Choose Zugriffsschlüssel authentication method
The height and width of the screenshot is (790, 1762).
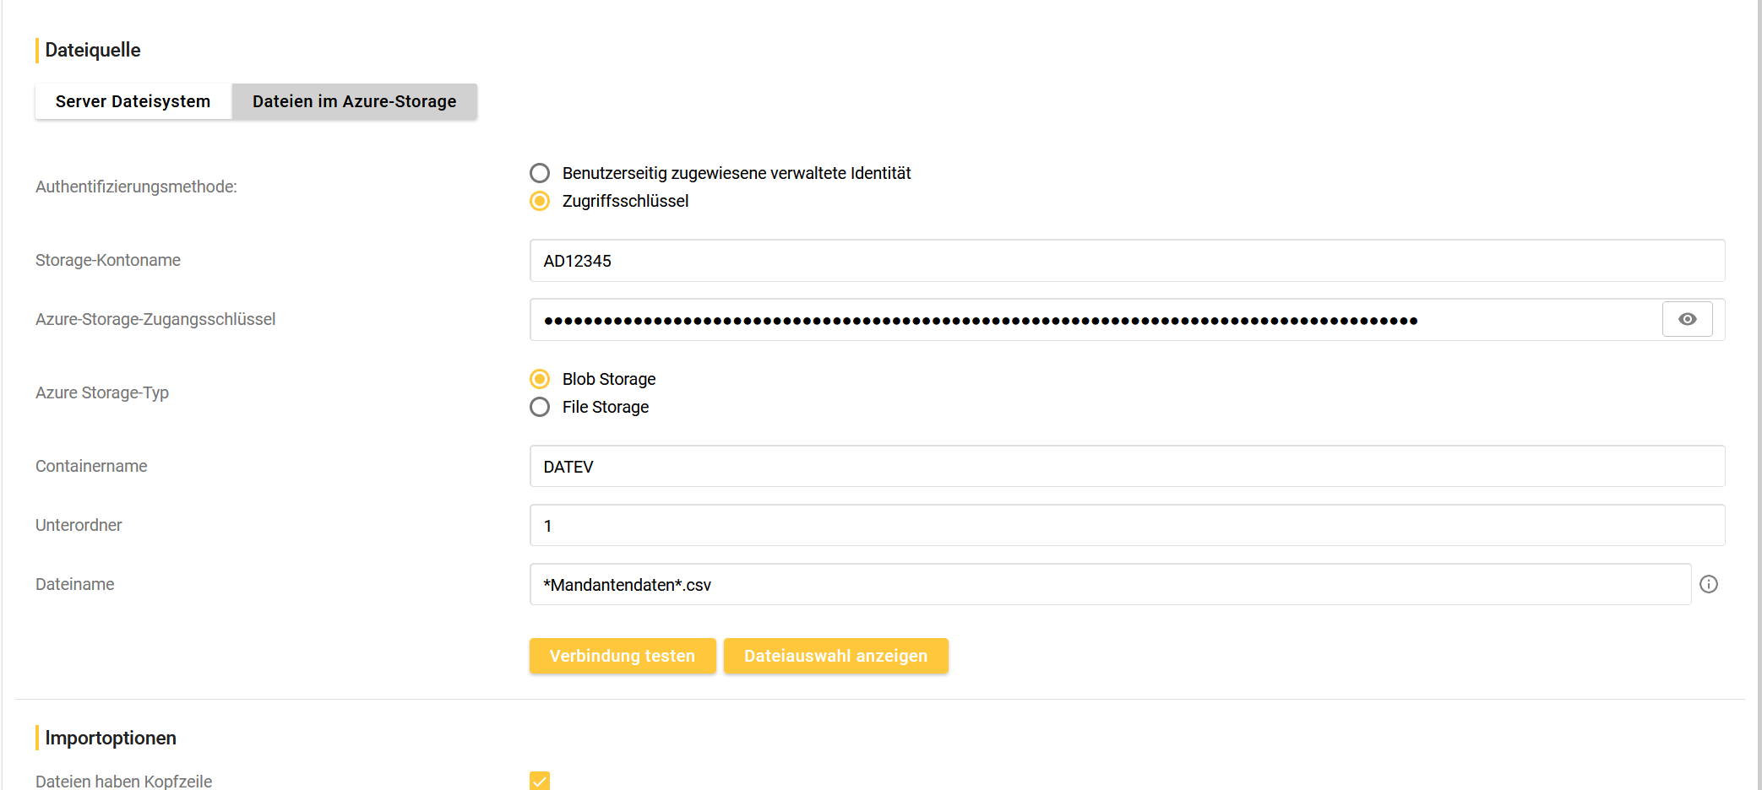pyautogui.click(x=540, y=201)
